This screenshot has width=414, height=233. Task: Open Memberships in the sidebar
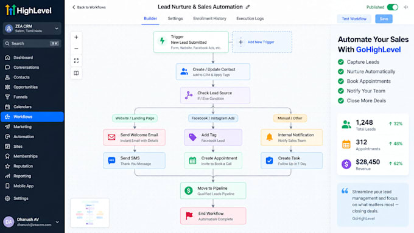pos(32,156)
